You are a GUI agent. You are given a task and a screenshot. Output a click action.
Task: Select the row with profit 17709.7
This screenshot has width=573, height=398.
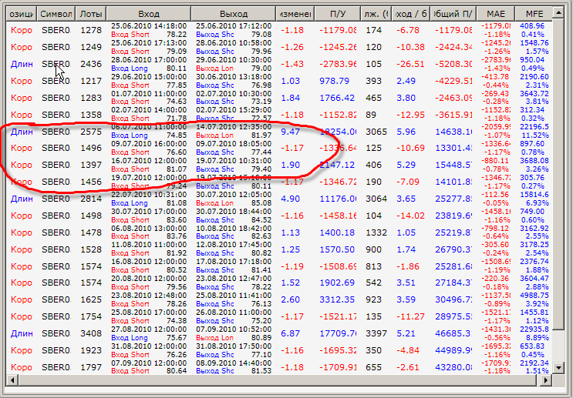(x=279, y=333)
